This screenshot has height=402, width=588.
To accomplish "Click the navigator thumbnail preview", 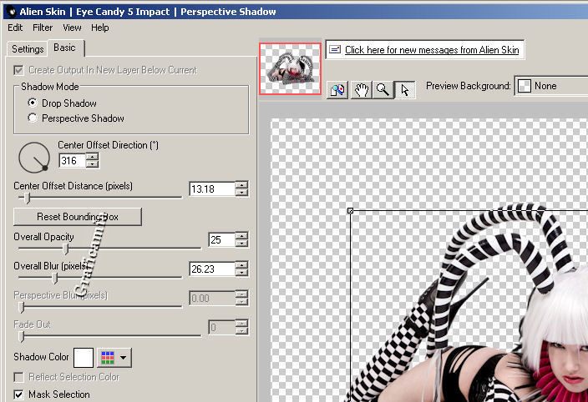I will (x=291, y=68).
